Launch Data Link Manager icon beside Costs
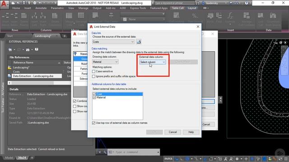Image resolution: width=289 pixels, height=162 pixels. [x=139, y=42]
